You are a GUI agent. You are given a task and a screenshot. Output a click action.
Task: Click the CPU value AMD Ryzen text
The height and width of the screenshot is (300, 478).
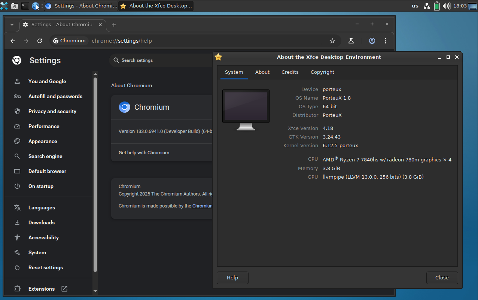[387, 160]
